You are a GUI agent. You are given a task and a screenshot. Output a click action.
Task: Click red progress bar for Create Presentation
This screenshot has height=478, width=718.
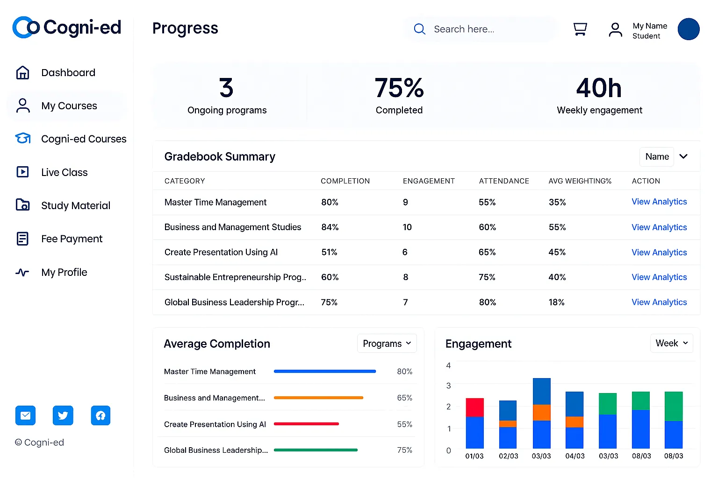tap(306, 424)
